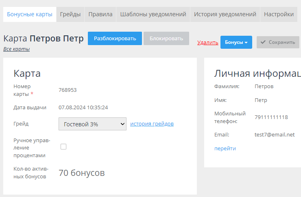Toggle Ручное управление процентами checkbox
Screen dimensions: 301x197
(63, 147)
